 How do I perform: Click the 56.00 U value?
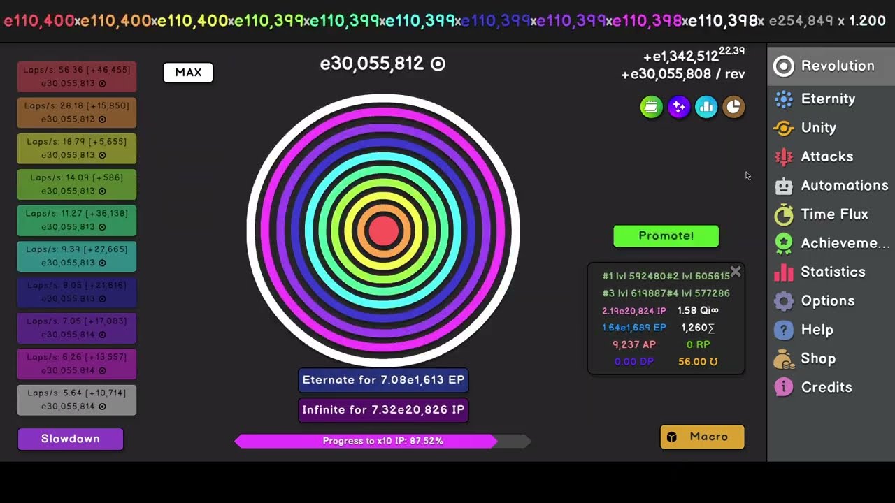[698, 362]
